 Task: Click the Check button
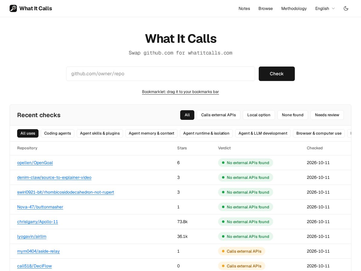(277, 74)
